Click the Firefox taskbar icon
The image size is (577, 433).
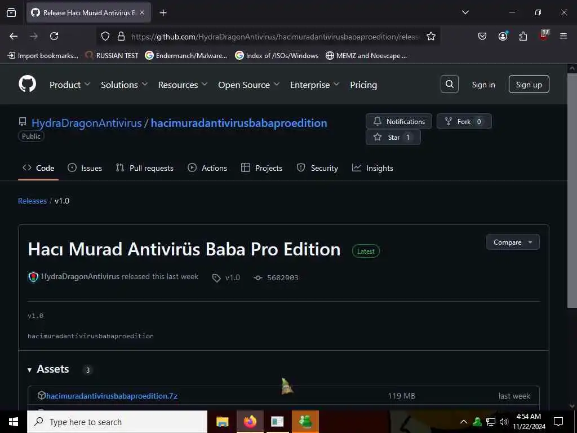[x=250, y=422]
